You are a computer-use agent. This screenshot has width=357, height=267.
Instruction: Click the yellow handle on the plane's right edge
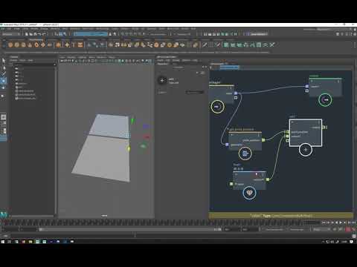tap(129, 148)
